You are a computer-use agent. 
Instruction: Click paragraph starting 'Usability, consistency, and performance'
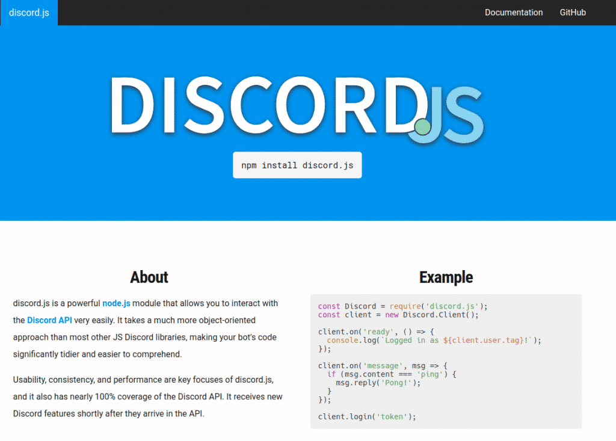click(148, 396)
